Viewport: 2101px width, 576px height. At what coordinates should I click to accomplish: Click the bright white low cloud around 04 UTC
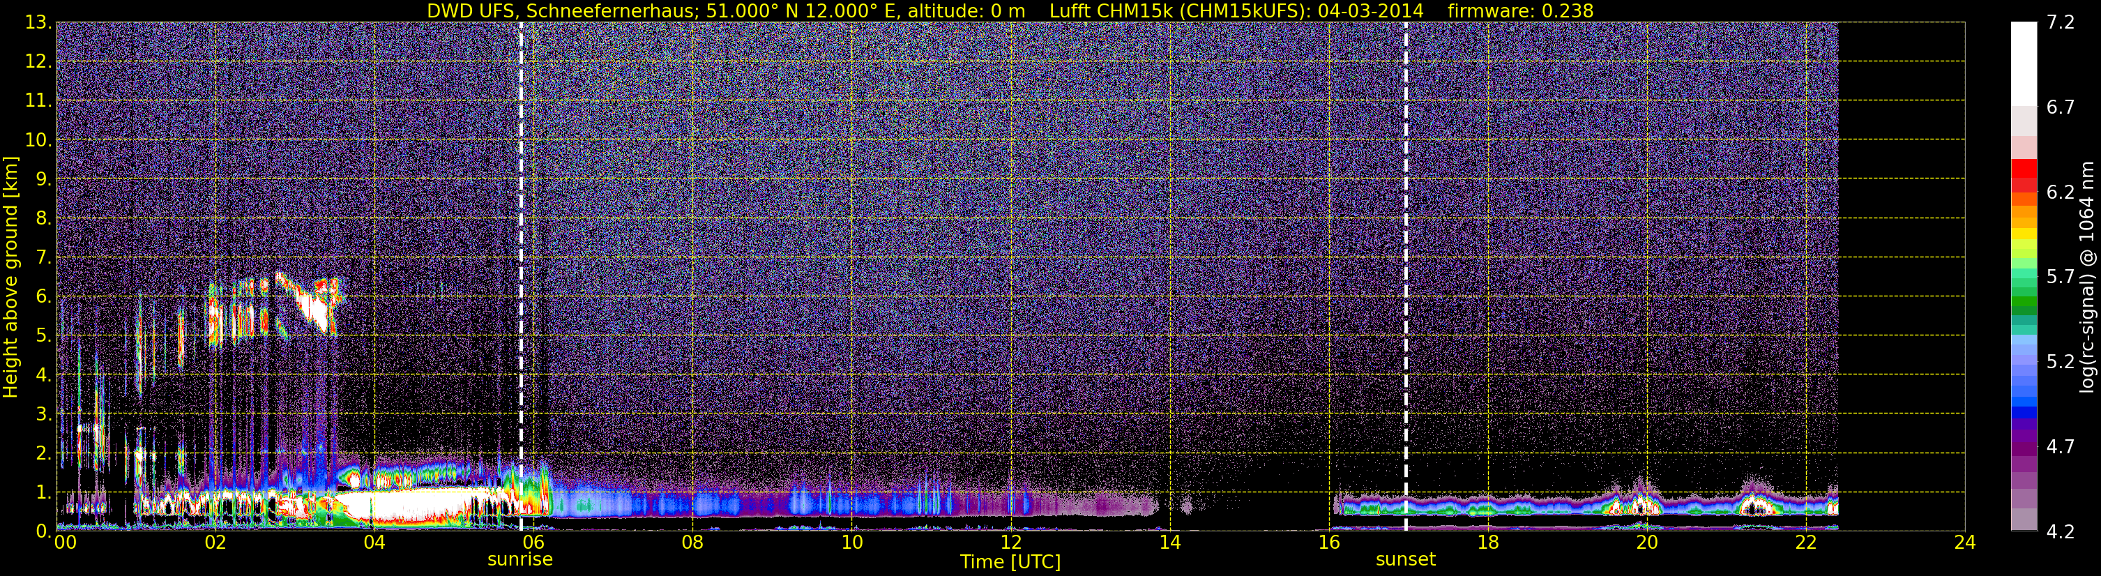[408, 505]
